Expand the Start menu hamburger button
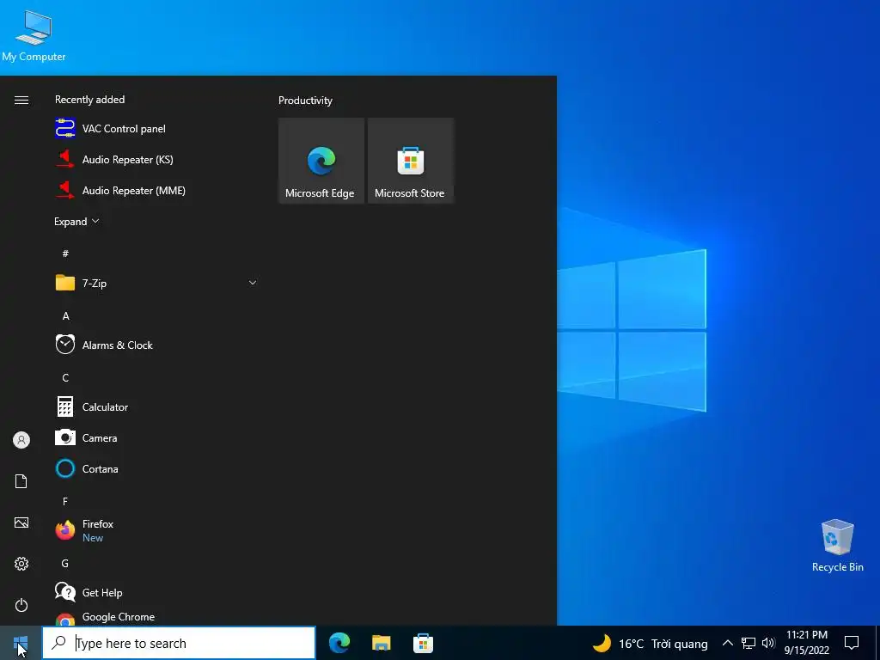The image size is (880, 660). pyautogui.click(x=21, y=100)
